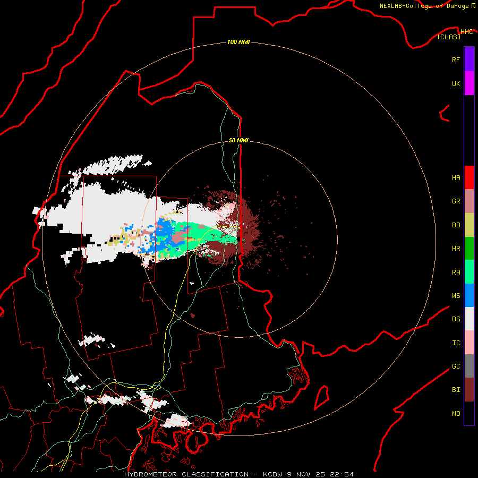Click the [CLAS] units label

point(449,37)
